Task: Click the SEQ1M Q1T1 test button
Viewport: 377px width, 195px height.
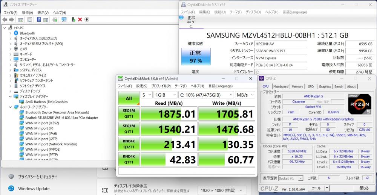Action: point(129,128)
